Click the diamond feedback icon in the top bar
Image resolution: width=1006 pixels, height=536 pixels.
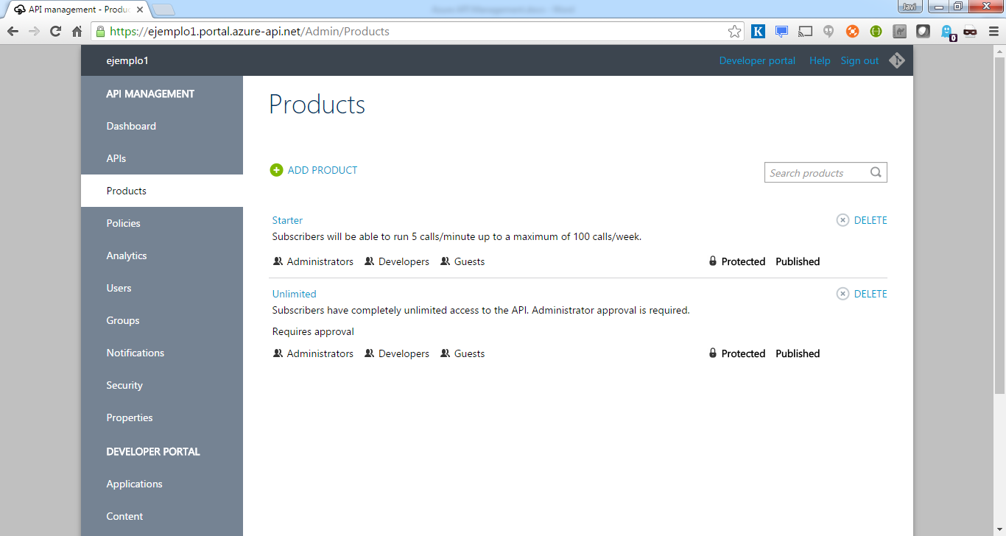[897, 60]
